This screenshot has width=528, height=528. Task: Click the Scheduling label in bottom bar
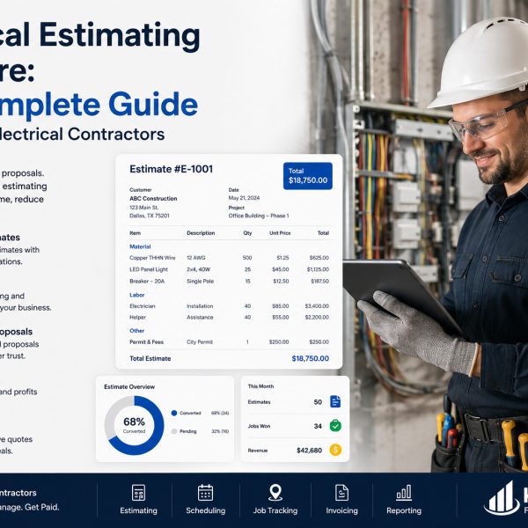coord(205,510)
